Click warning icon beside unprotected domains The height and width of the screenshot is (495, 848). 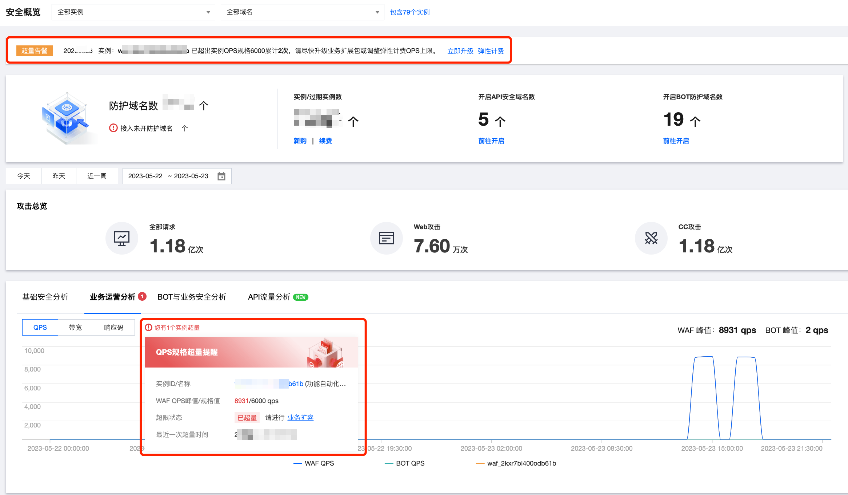[113, 128]
